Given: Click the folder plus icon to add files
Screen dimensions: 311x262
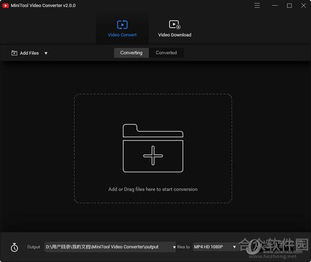Looking at the screenshot, I should click(153, 148).
